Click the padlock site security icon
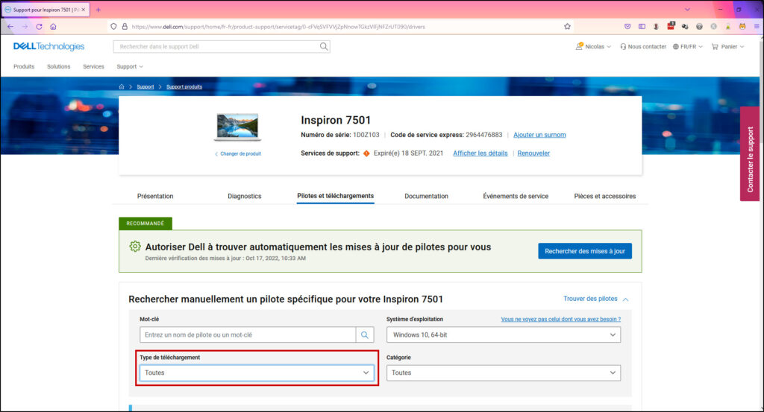Viewport: 764px width, 412px height. point(125,27)
